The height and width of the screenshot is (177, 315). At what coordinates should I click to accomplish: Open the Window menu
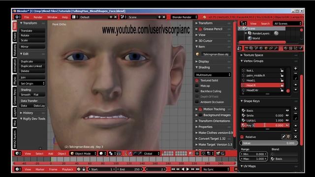pos(52,17)
